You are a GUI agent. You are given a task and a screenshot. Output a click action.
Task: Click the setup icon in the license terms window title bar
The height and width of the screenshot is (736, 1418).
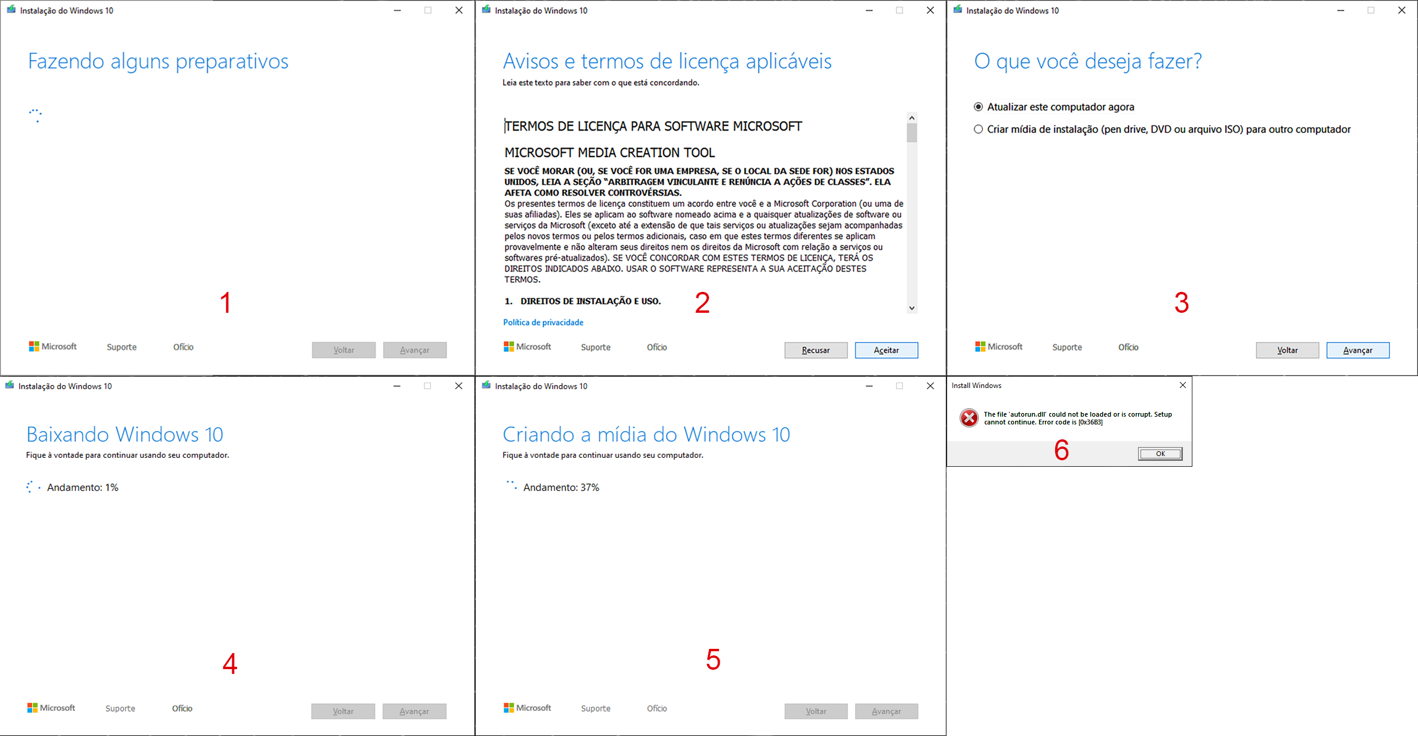click(486, 10)
